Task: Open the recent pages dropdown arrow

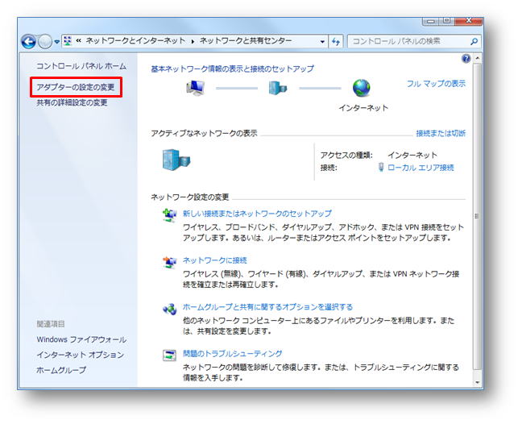Action: [x=57, y=42]
